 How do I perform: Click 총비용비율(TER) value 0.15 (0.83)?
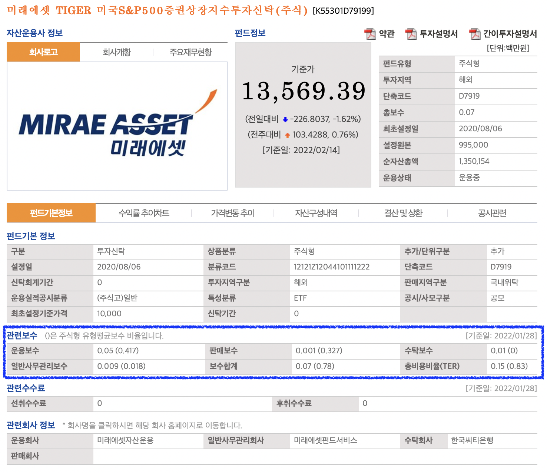(x=509, y=366)
